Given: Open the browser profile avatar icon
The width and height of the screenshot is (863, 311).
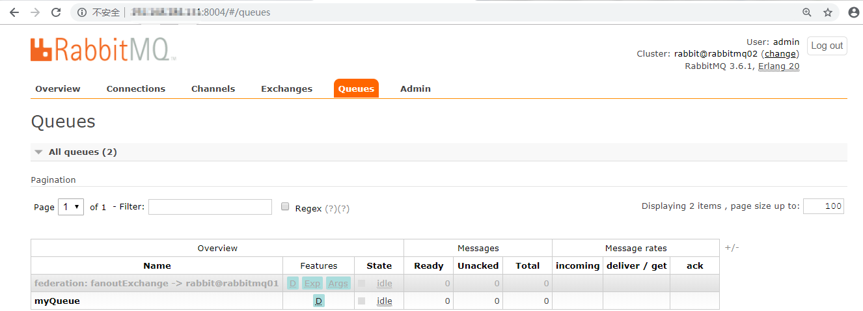Looking at the screenshot, I should tap(854, 12).
